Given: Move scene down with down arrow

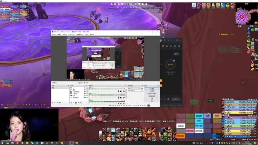Looking at the screenshot, I should coord(60,103).
